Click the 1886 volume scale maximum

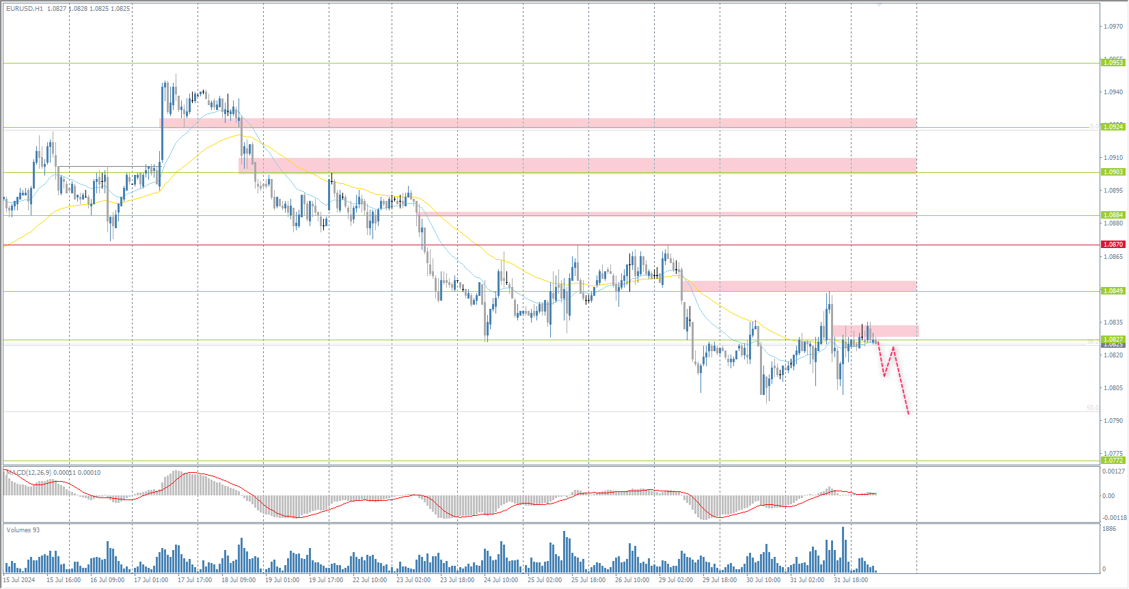[1109, 529]
